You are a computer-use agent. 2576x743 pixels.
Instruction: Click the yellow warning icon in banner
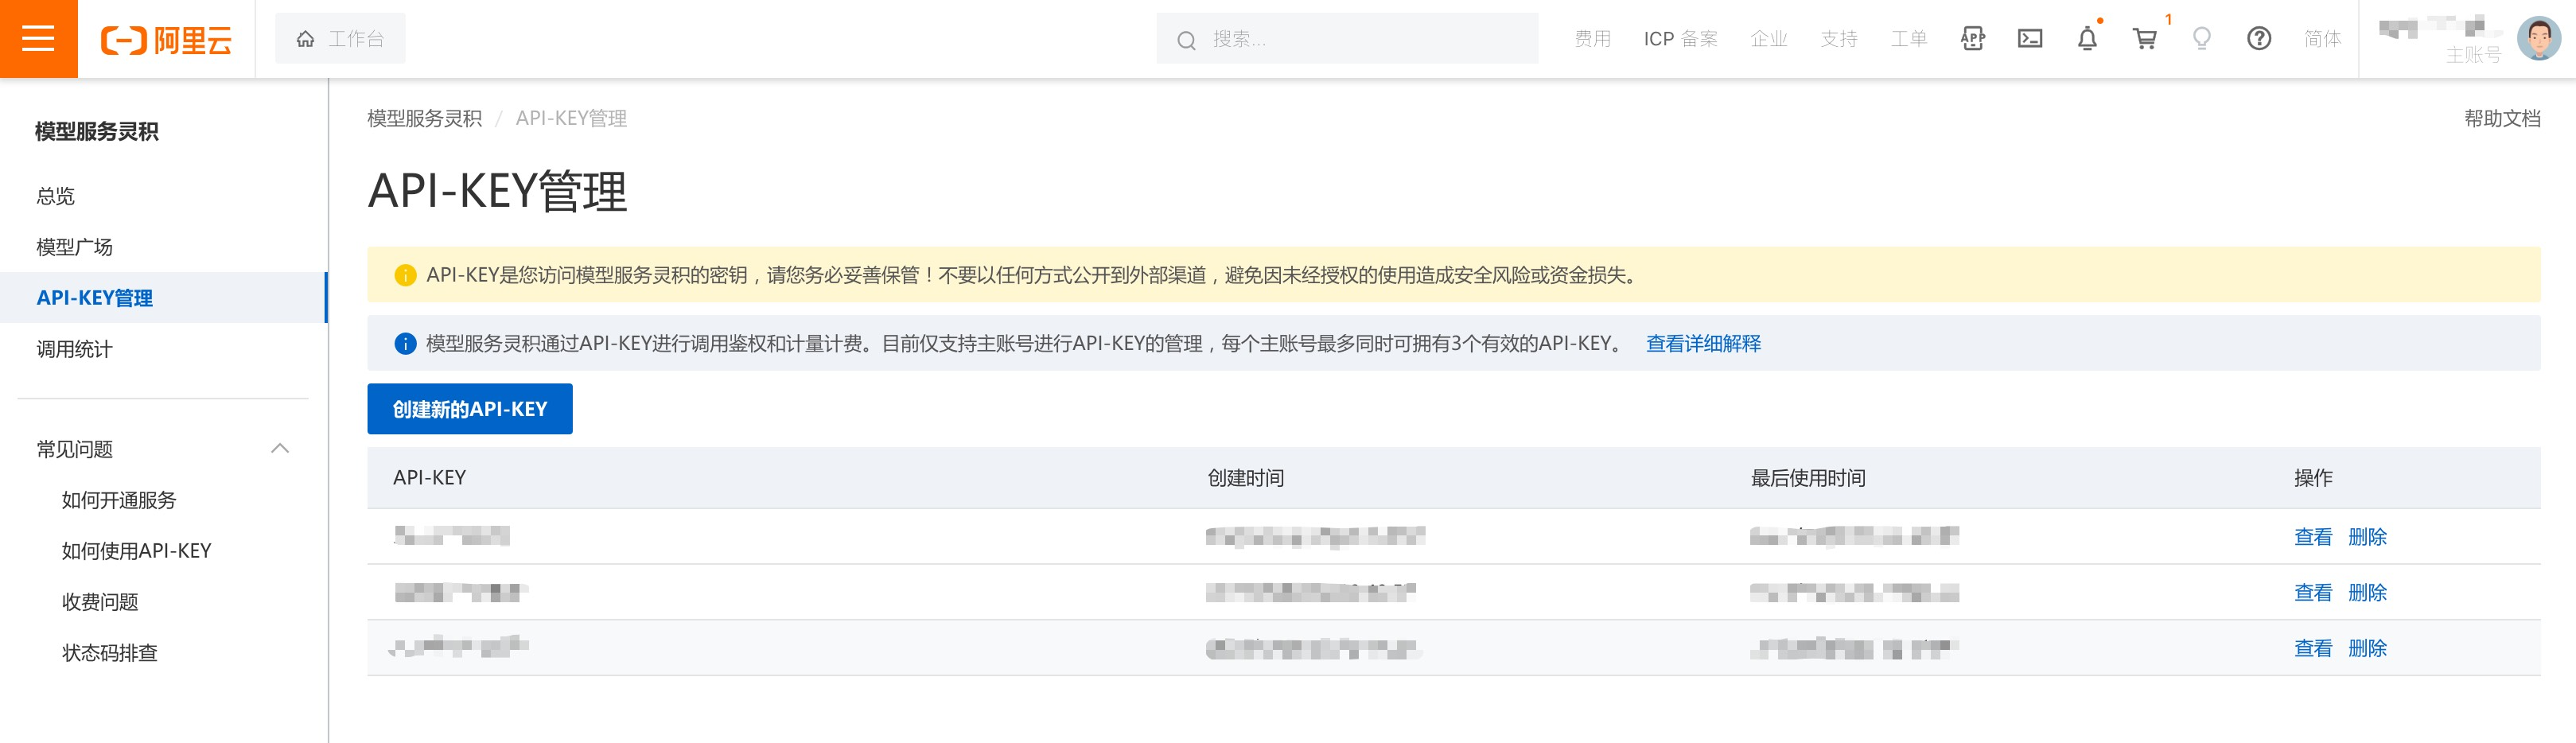(x=405, y=275)
